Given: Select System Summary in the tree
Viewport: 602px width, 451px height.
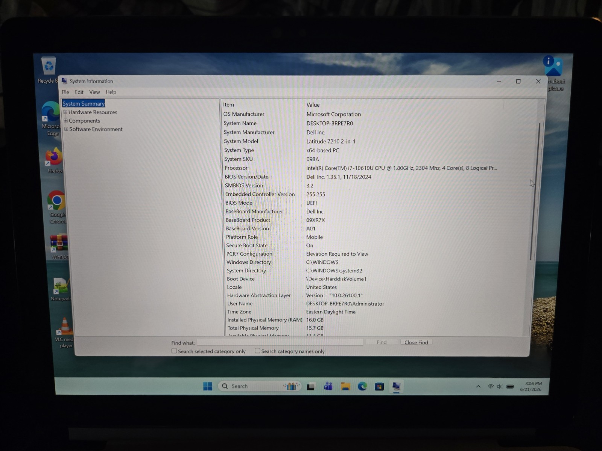Looking at the screenshot, I should coord(84,104).
